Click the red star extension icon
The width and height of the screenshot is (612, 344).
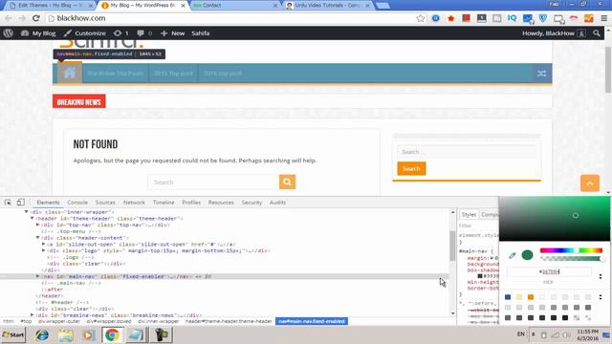click(x=450, y=18)
